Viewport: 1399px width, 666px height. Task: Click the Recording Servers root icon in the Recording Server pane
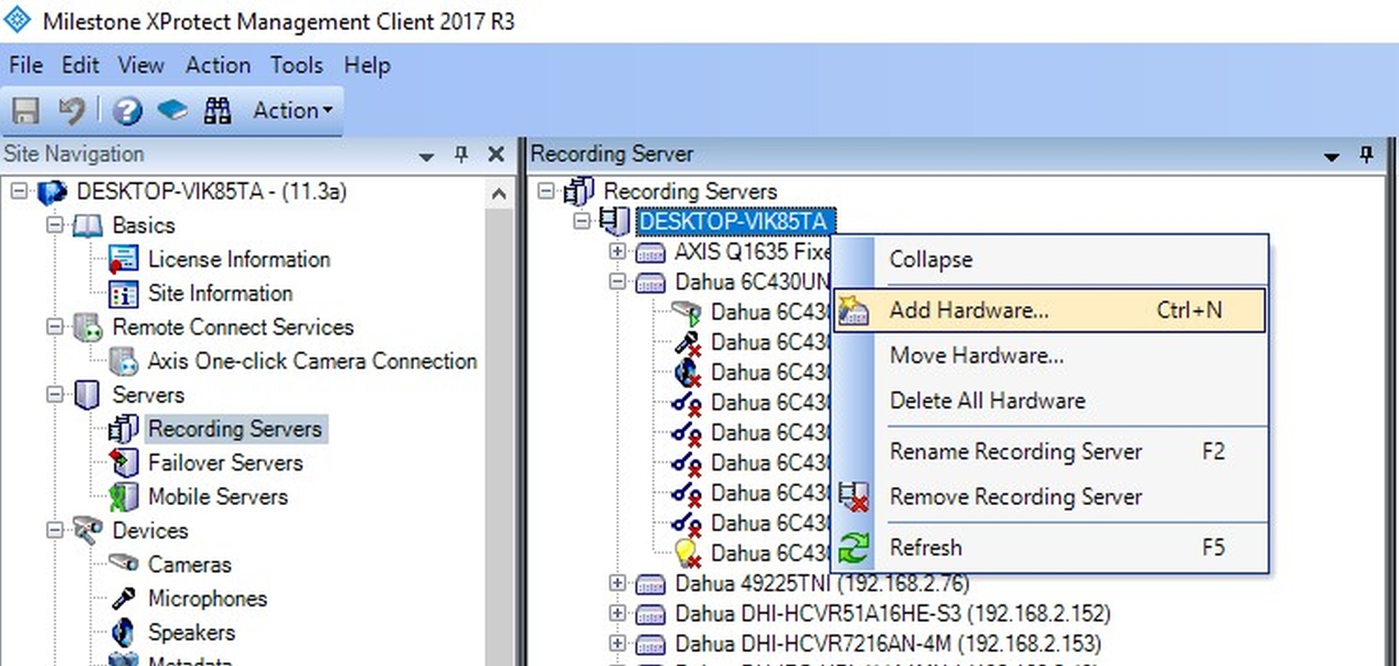click(x=579, y=191)
